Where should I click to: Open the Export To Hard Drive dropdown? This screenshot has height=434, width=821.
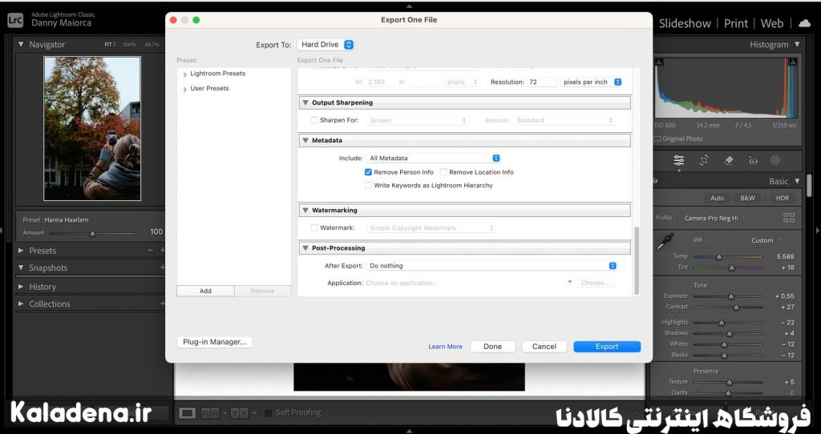click(x=326, y=45)
